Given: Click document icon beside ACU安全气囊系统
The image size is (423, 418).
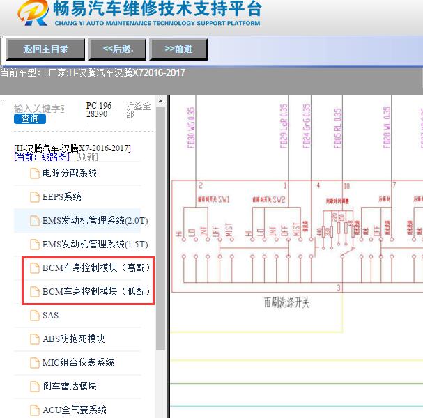Looking at the screenshot, I should (x=35, y=410).
